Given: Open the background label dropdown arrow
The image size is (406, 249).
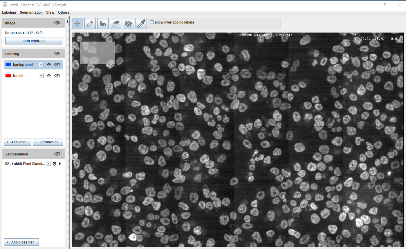Looking at the screenshot, I should [41, 65].
